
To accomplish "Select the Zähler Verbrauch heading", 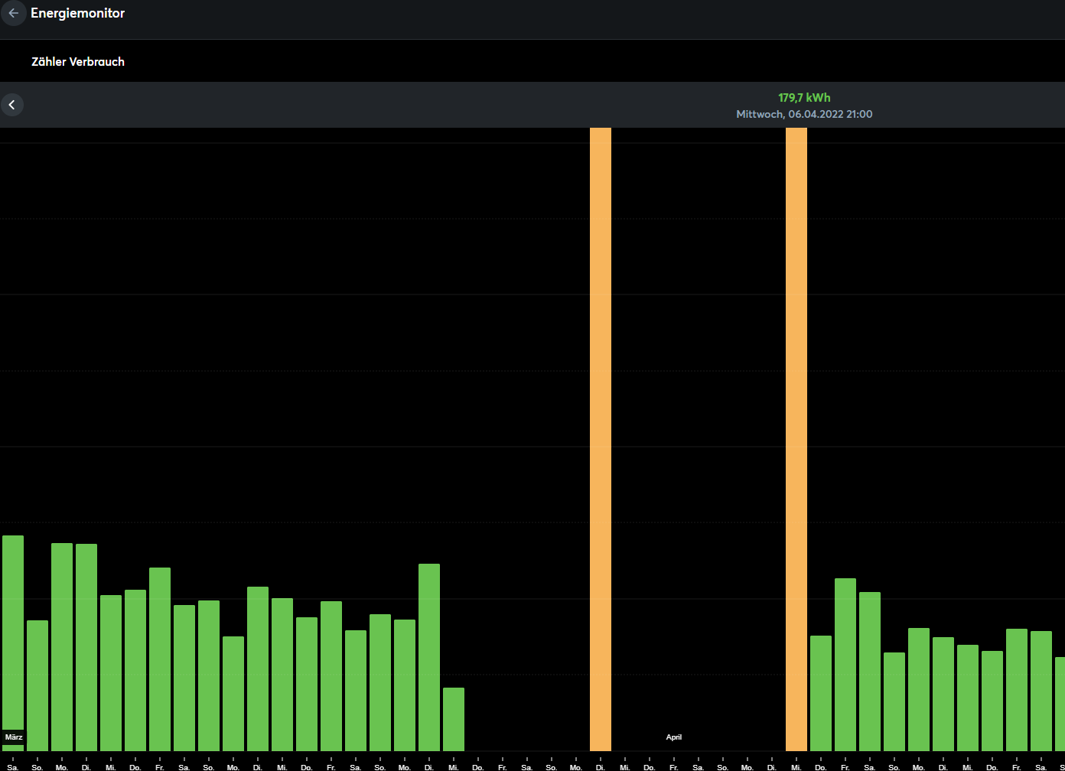I will click(x=78, y=62).
